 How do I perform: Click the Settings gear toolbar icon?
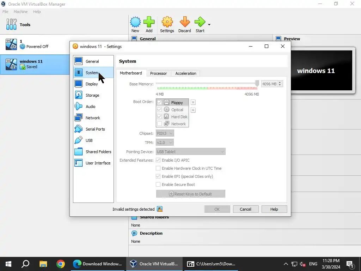coord(167,22)
